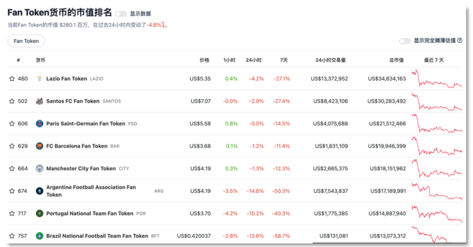Sort by the 1小时 column header
This screenshot has height=247, width=473.
coord(229,60)
